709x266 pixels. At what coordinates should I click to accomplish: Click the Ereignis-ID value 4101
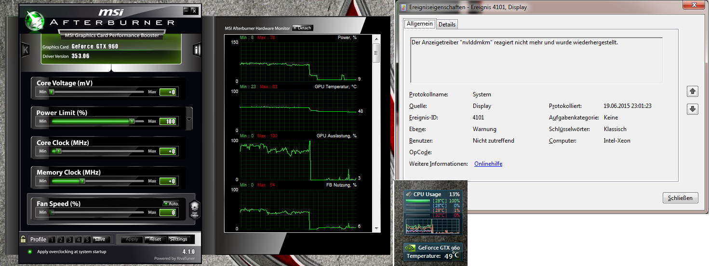pos(479,118)
